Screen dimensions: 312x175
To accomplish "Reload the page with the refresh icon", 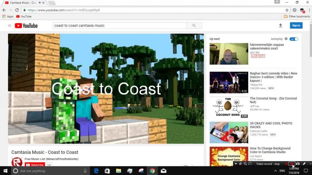I will (x=17, y=10).
